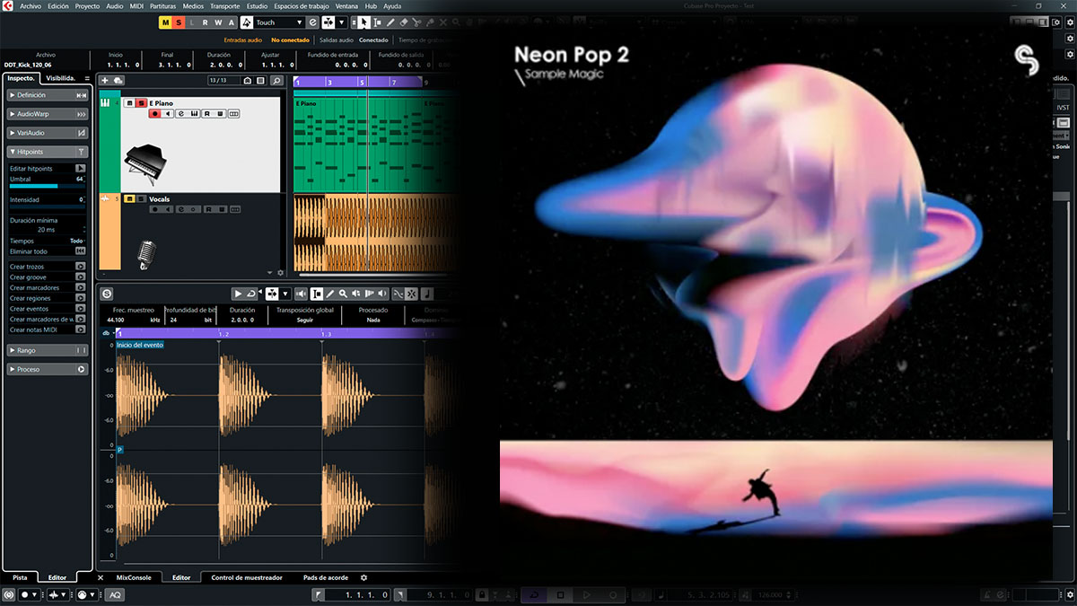Image resolution: width=1077 pixels, height=606 pixels.
Task: Select the Sample Editor zoom magnifier tool
Action: [343, 294]
